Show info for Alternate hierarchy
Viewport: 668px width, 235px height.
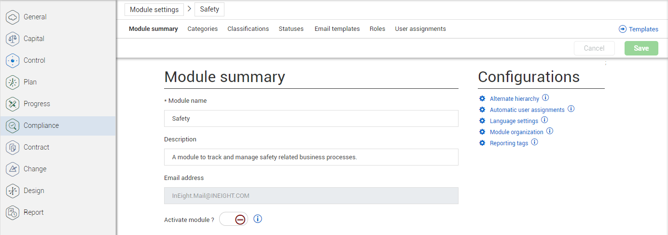click(545, 98)
